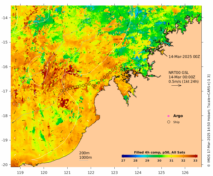Click the -14 latitude axis label

pyautogui.click(x=4, y=18)
